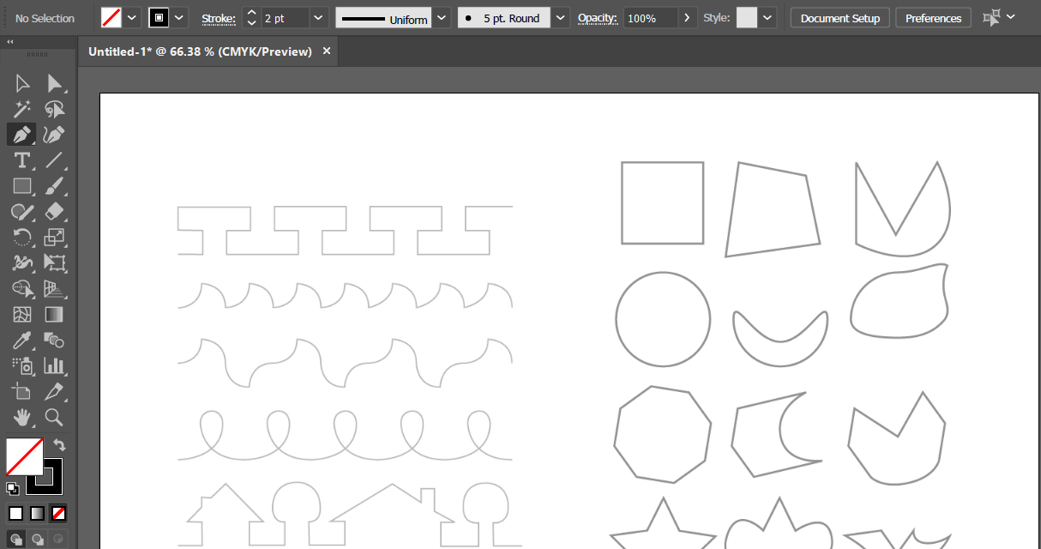
Task: Click the fill swatch in control bar
Action: [x=111, y=18]
